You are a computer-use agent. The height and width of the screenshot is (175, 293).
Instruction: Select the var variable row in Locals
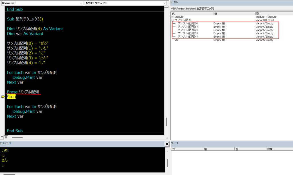(x=177, y=40)
